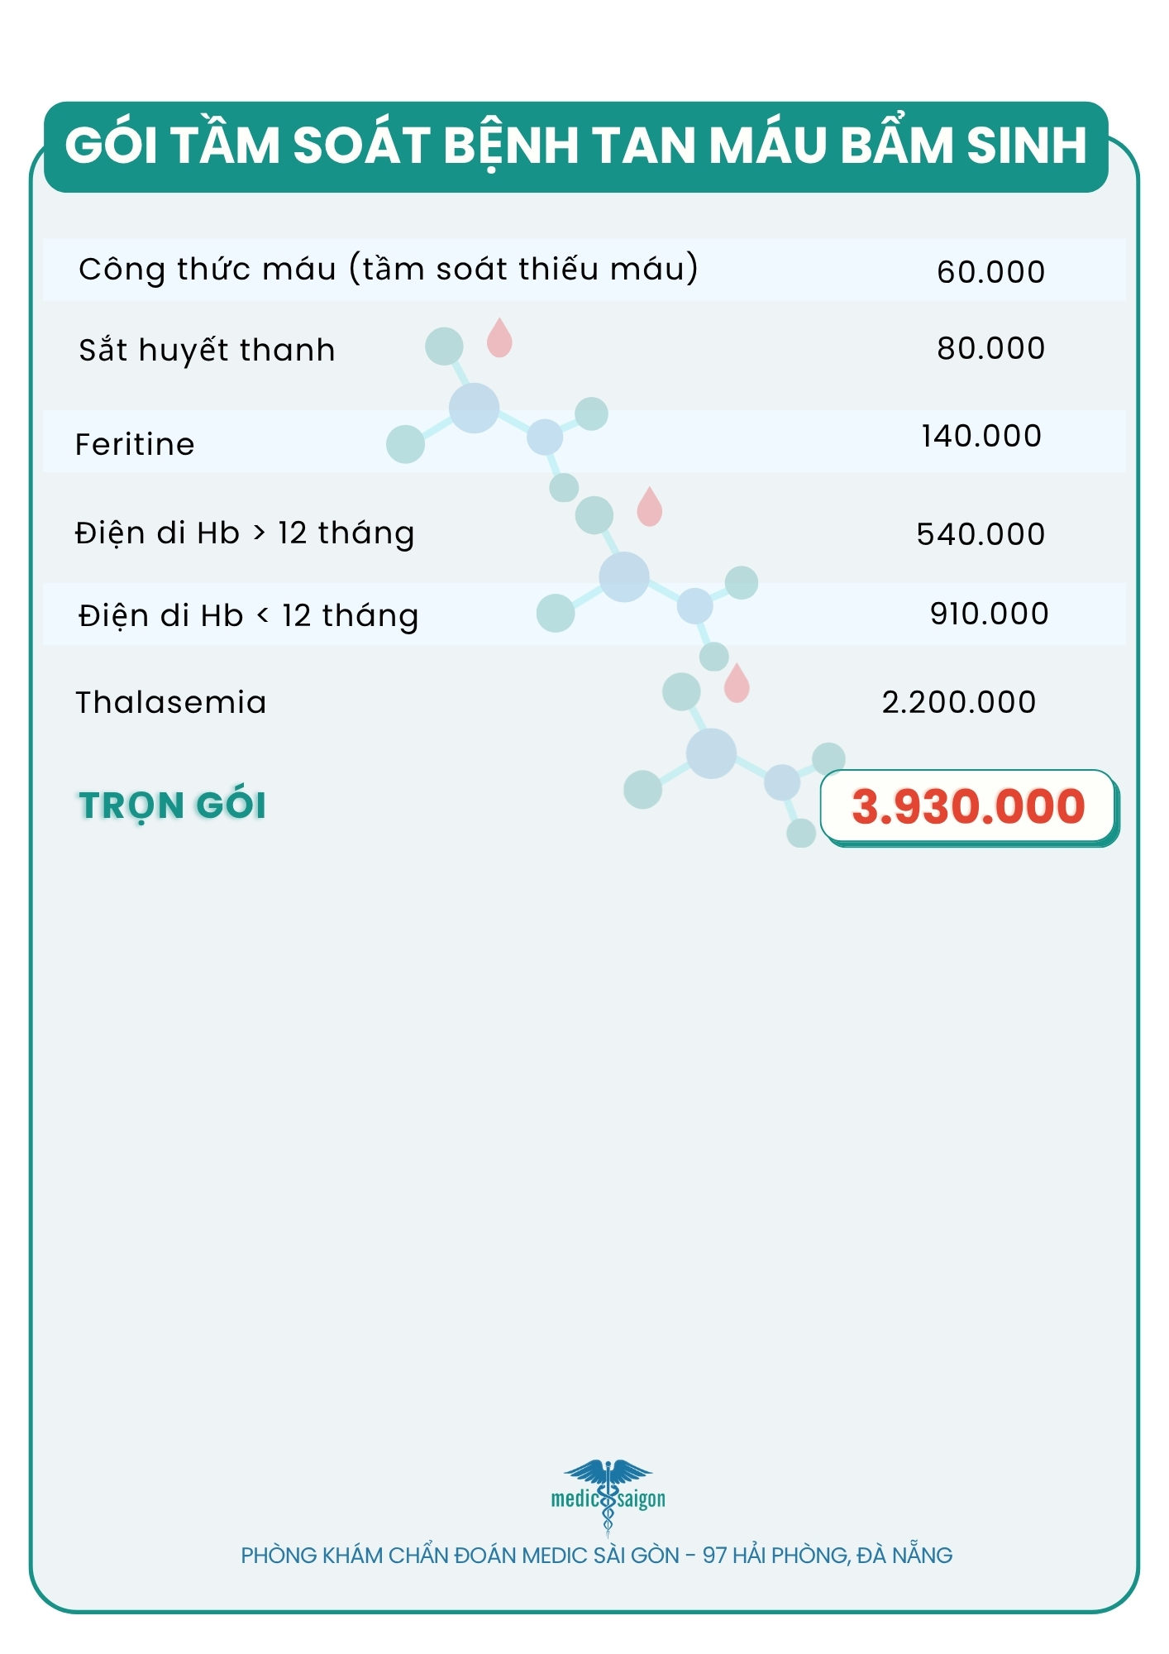The image size is (1169, 1654).
Task: Click the clinic address line at the bottom
Action: tap(596, 1556)
